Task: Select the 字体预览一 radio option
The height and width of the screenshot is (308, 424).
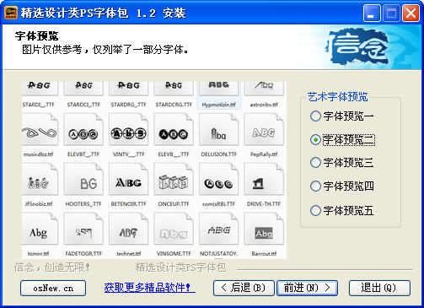Action: (x=315, y=116)
